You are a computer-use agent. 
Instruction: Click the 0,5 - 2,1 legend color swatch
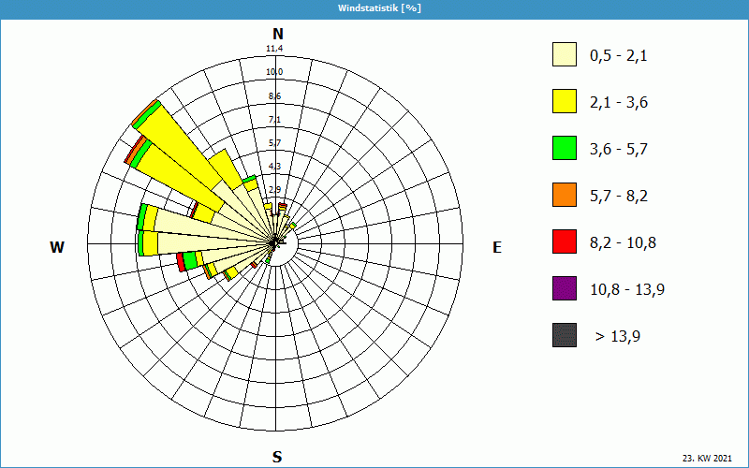point(565,54)
